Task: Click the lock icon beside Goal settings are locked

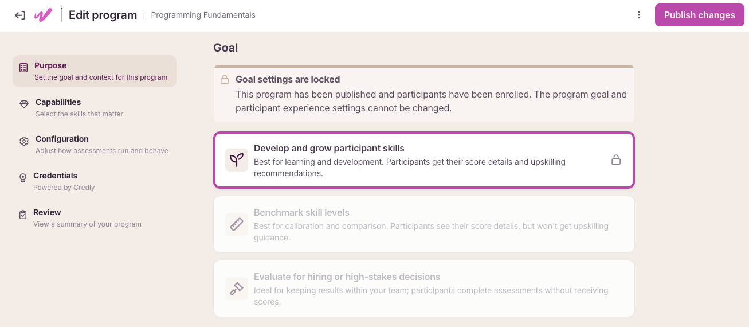Action: pyautogui.click(x=225, y=80)
